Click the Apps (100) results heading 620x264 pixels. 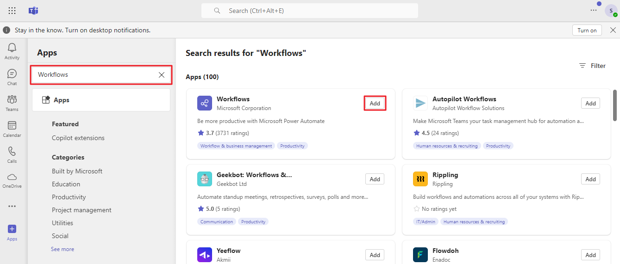(x=202, y=77)
